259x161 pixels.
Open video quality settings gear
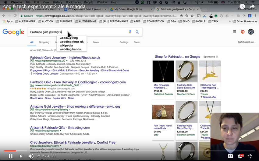coord(240,156)
